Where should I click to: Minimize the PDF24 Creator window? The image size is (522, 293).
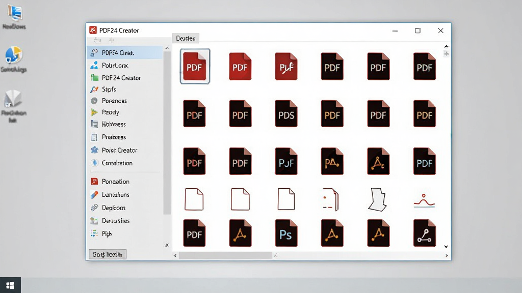[395, 31]
